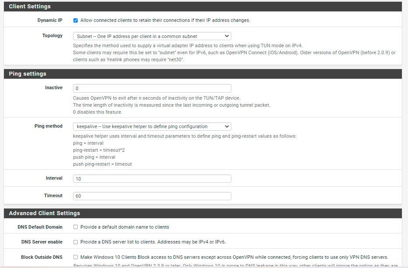The image size is (408, 268).
Task: Uncheck the Dynamic IP checkbox
Action: point(76,20)
